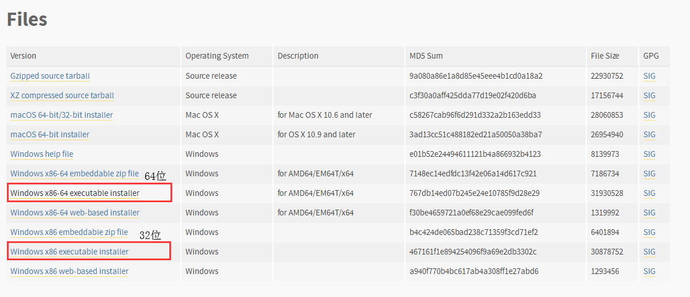
Task: Open SIG link for Gzipped source tarball
Action: pyautogui.click(x=649, y=76)
